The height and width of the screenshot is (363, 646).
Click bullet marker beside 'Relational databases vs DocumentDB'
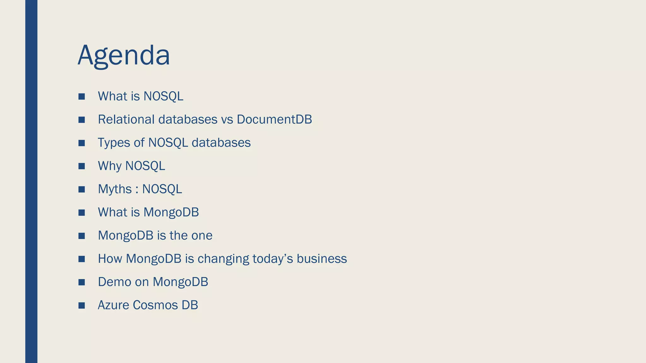[x=81, y=120]
